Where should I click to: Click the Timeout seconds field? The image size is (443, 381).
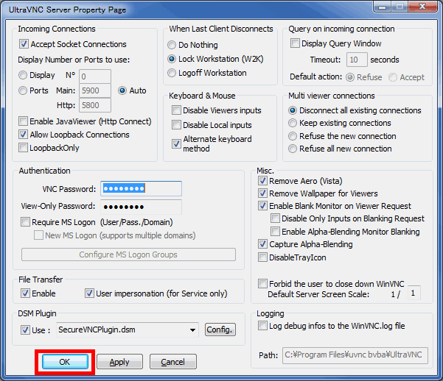357,60
